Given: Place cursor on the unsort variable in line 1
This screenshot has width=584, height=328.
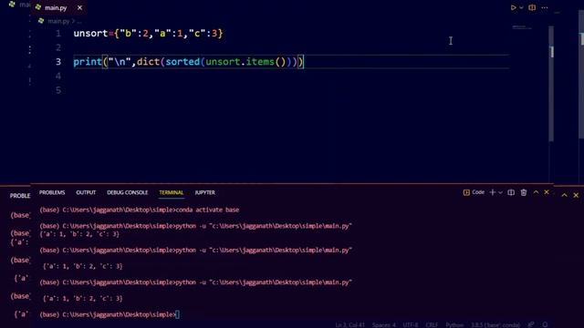Looking at the screenshot, I should coord(90,34).
